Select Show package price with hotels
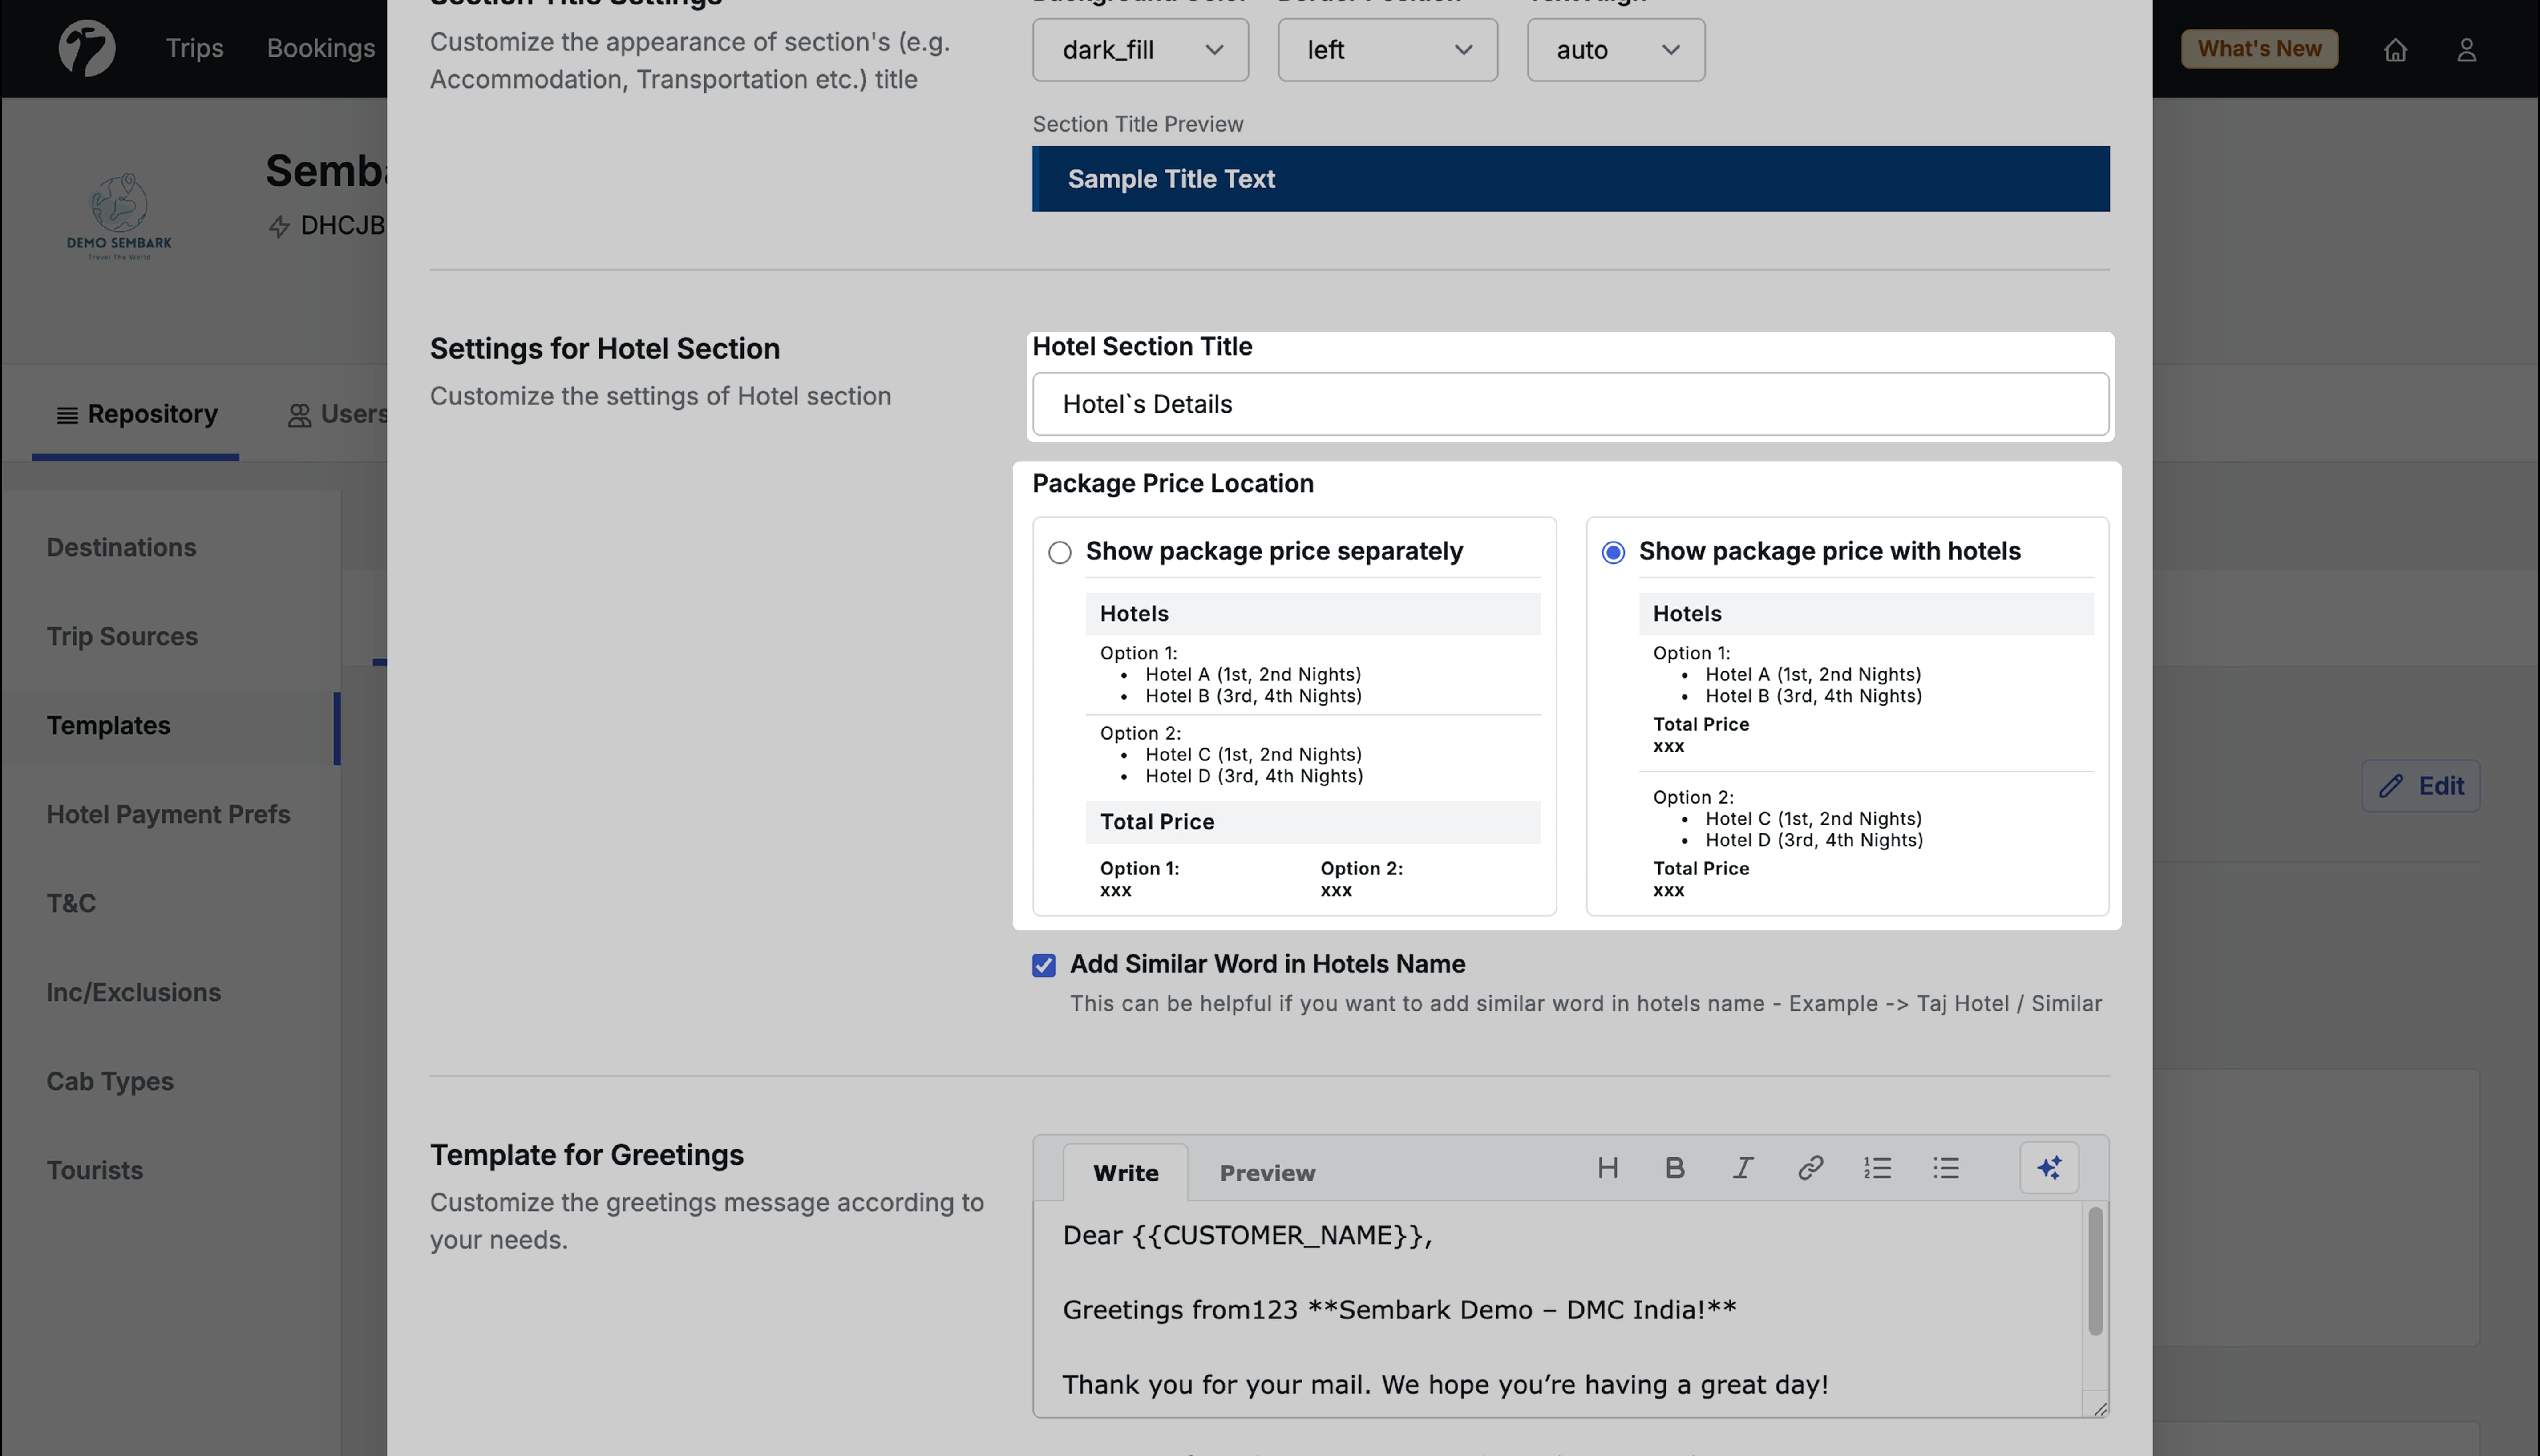The height and width of the screenshot is (1456, 2540). click(x=1613, y=552)
